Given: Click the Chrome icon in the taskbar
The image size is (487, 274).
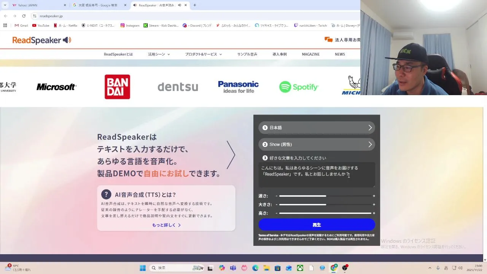Looking at the screenshot, I should point(334,268).
